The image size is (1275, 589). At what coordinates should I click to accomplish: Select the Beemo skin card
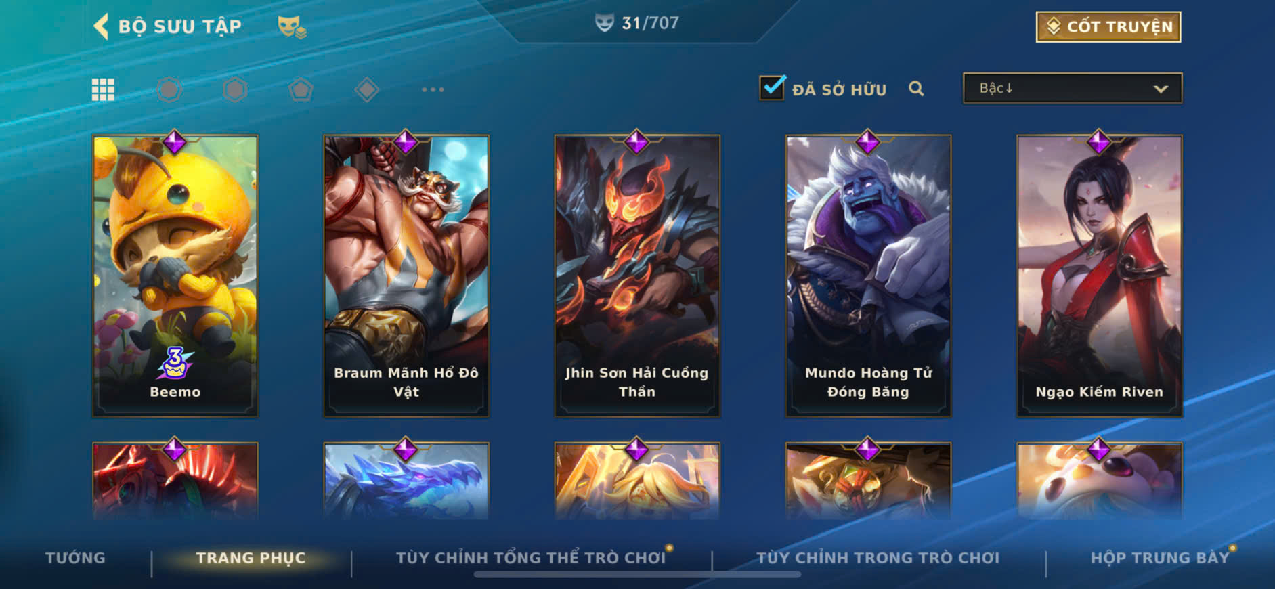coord(175,276)
